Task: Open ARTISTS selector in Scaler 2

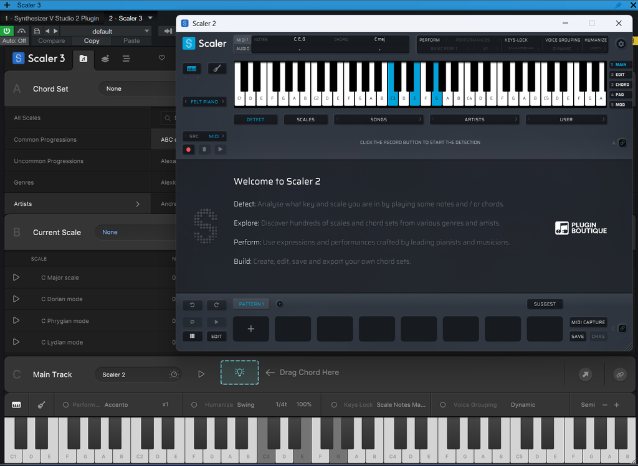Action: coord(474,119)
